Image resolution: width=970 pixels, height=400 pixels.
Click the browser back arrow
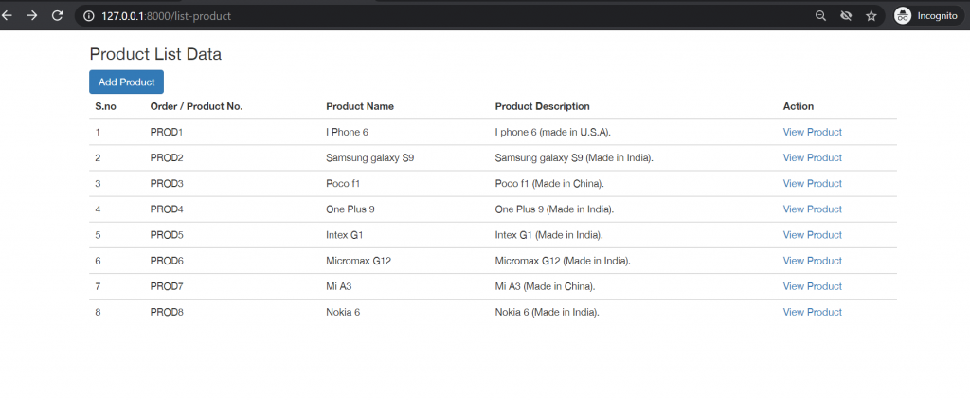click(8, 16)
